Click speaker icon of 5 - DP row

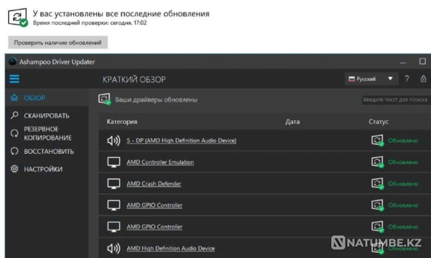tap(113, 140)
